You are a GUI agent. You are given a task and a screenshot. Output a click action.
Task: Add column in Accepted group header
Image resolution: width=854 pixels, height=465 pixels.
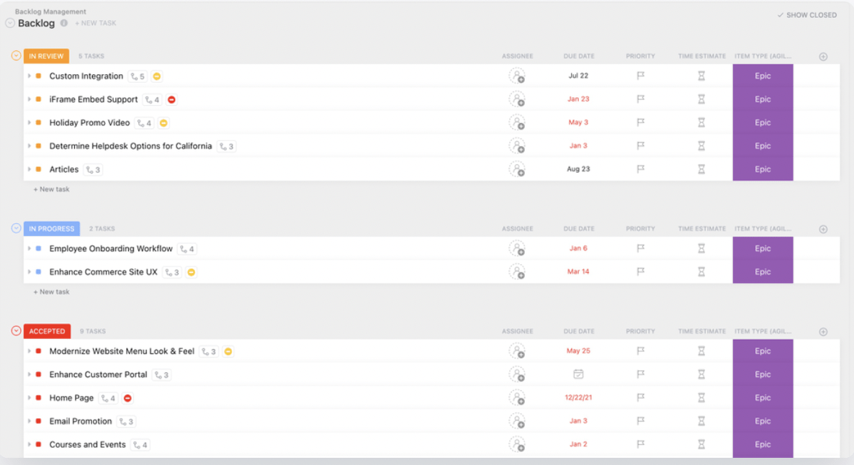tap(824, 332)
